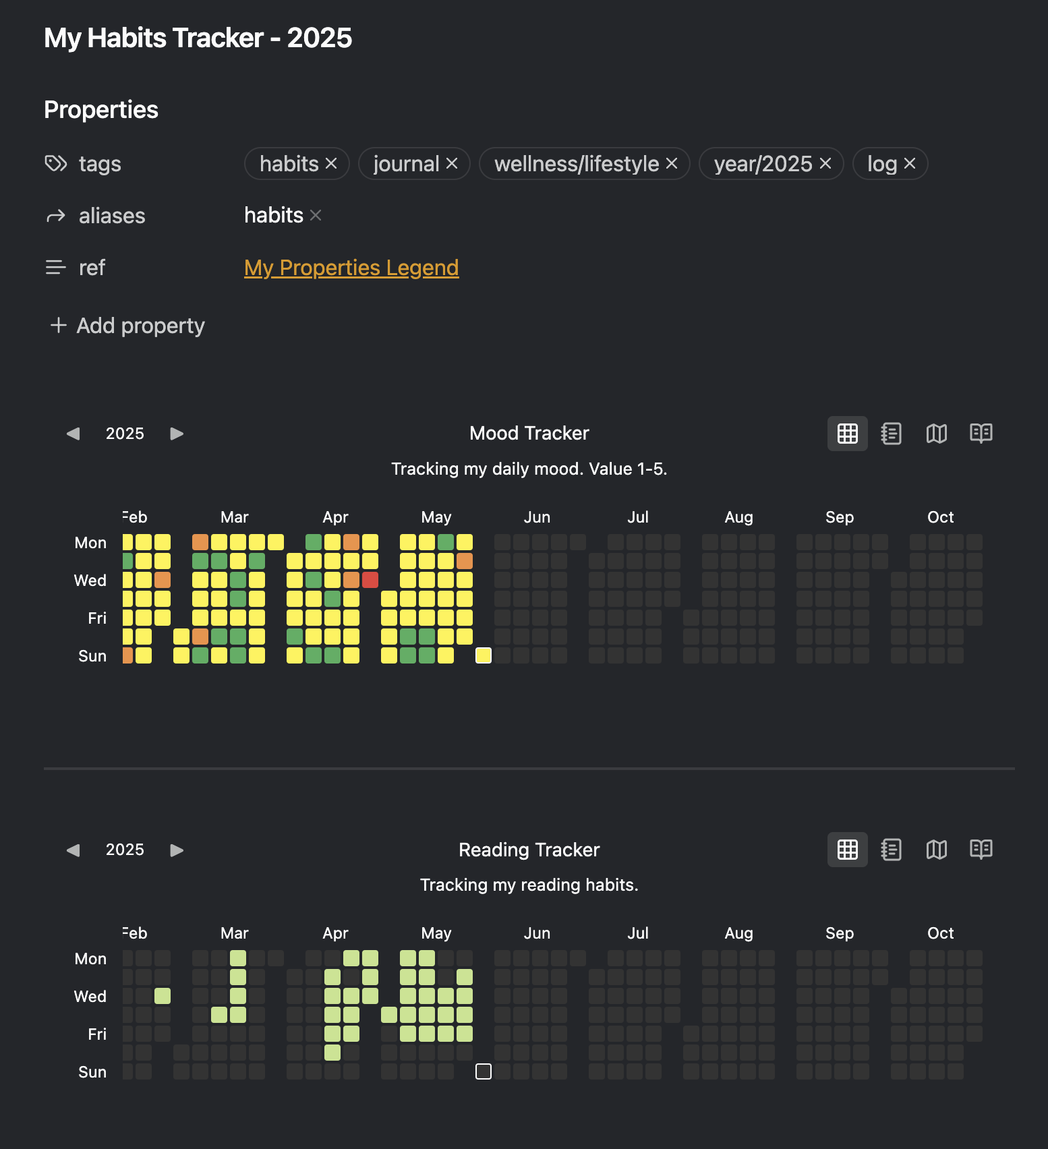Image resolution: width=1048 pixels, height=1149 pixels.
Task: Select Reading Tracker grid heatmap view icon
Action: tap(847, 850)
